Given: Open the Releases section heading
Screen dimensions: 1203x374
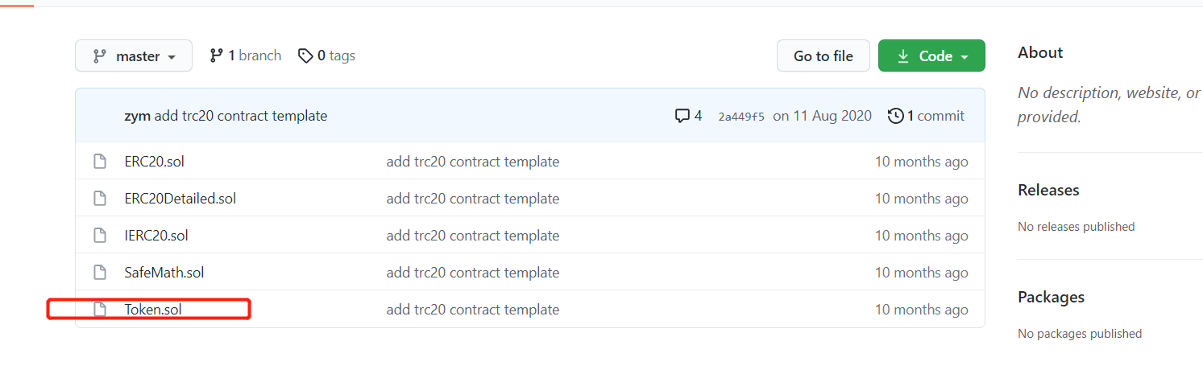Looking at the screenshot, I should 1048,190.
